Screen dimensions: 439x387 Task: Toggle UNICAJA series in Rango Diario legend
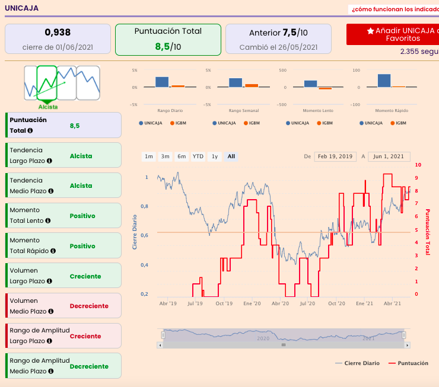(151, 123)
